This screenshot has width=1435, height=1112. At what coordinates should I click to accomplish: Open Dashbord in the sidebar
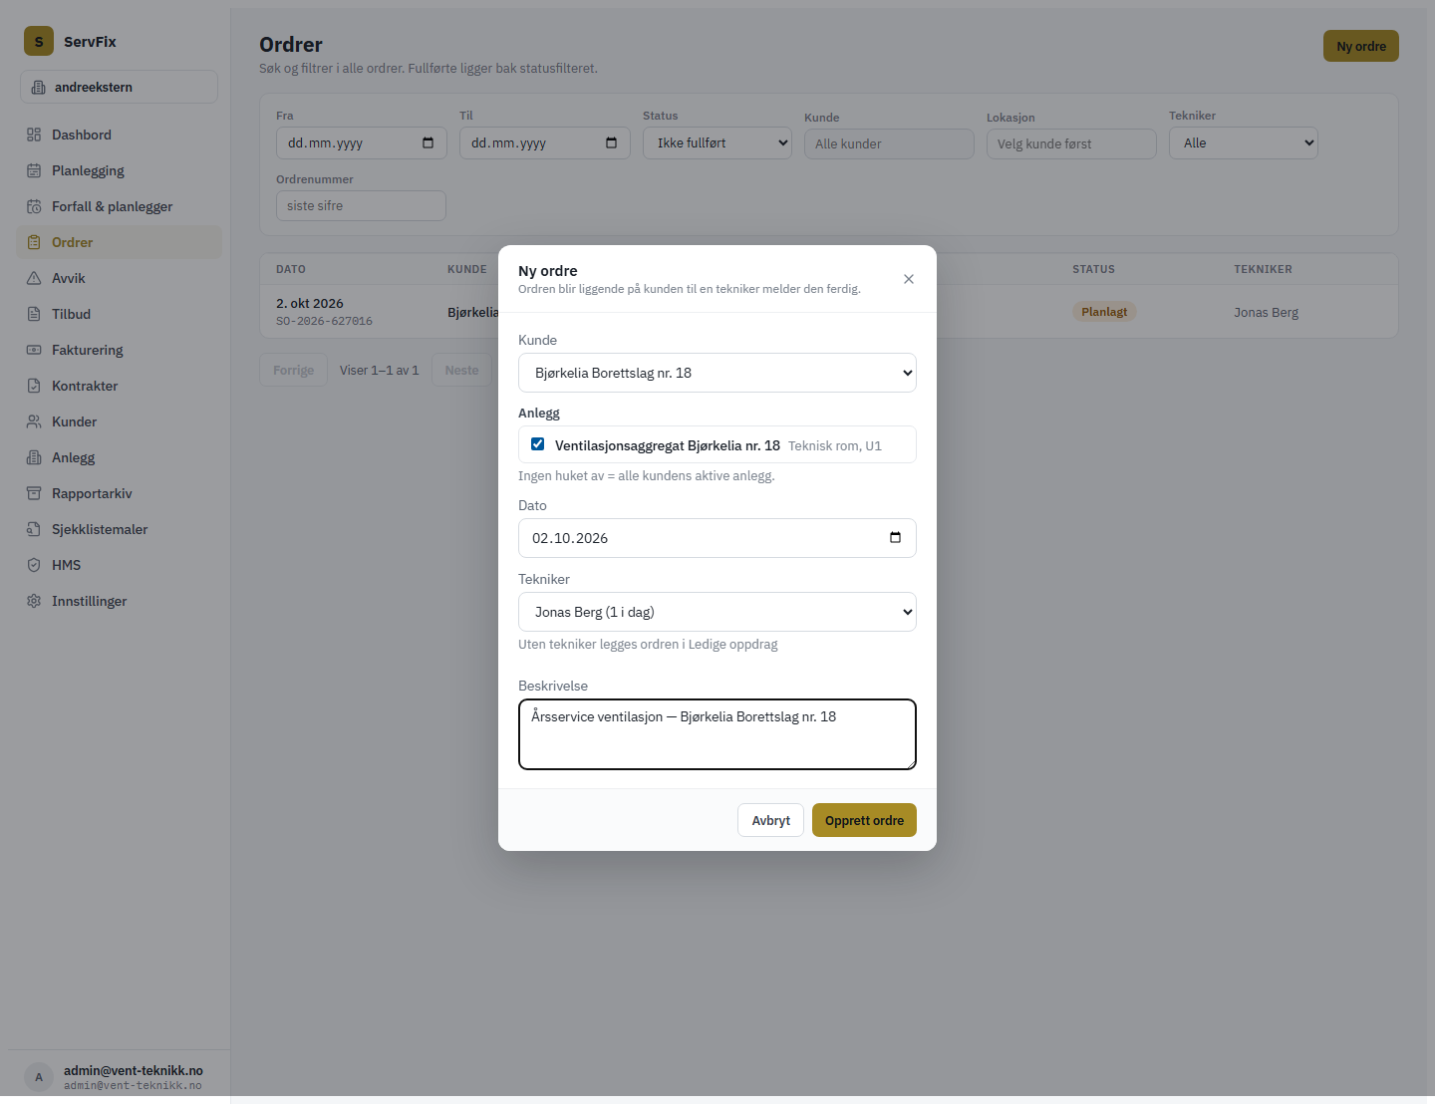(119, 135)
